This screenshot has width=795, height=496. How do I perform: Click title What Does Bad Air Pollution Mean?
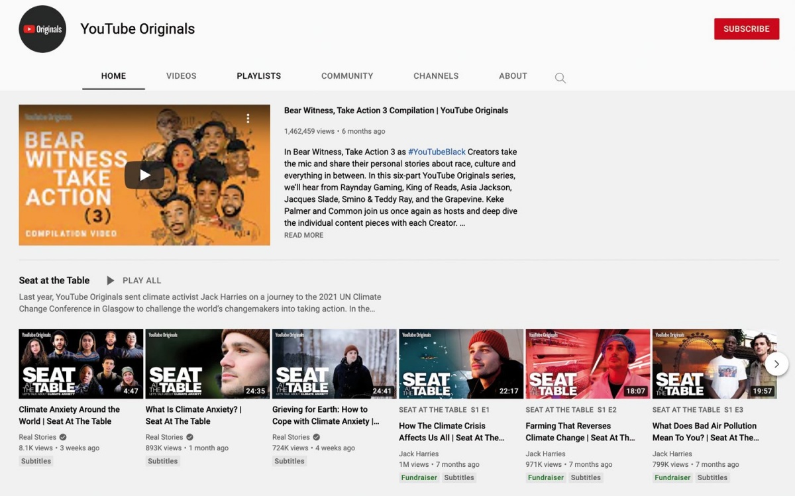(x=706, y=432)
